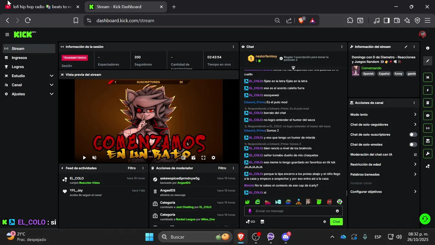Toggle Chat de solo-suscriptores switch
Viewport: 435px width, 245px height.
coord(413,134)
